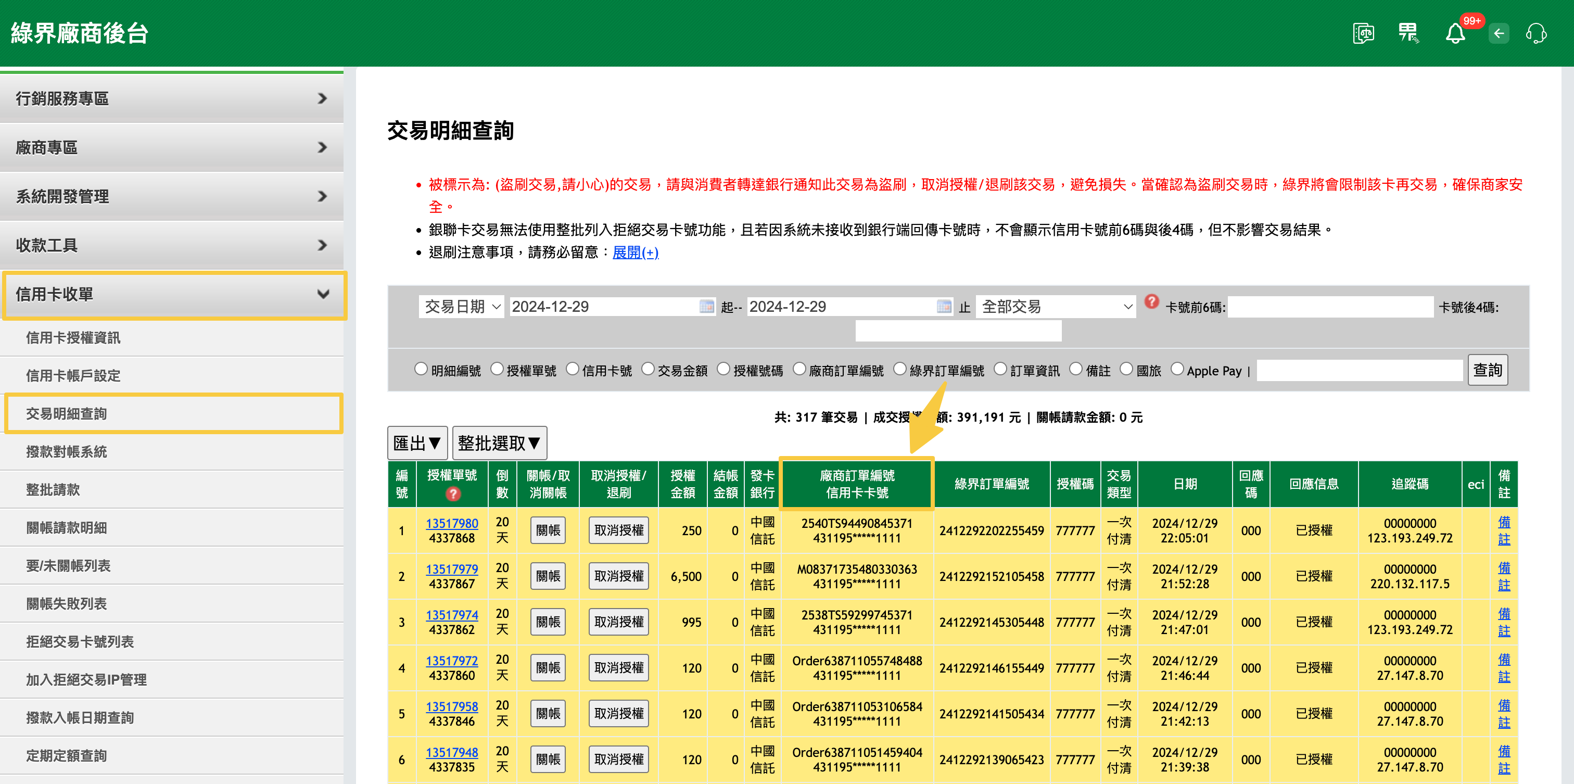Open 撥款對帳系統 in the sidebar

[67, 451]
